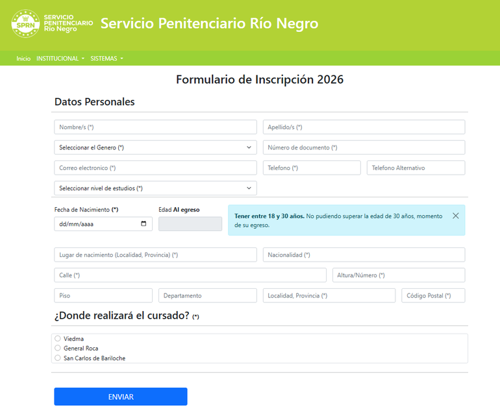This screenshot has width=500, height=409.
Task: Click the Servicio Penitenciario Río Negro title
Action: click(209, 24)
